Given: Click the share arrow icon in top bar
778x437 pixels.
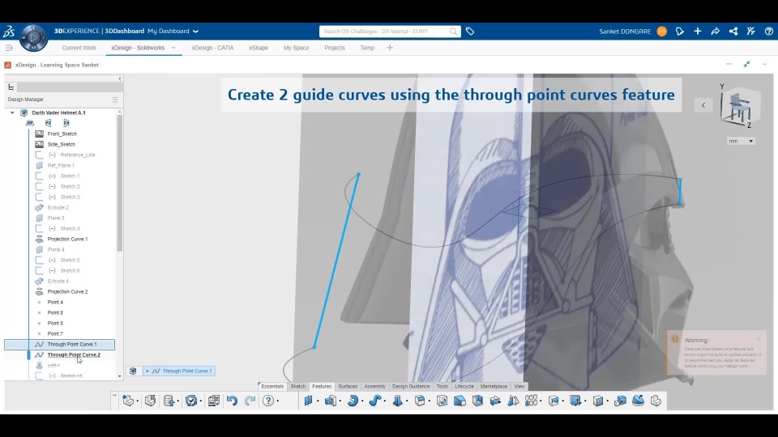Looking at the screenshot, I should point(716,32).
